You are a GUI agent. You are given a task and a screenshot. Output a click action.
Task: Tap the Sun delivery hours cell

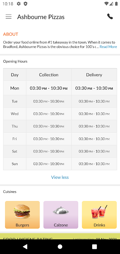coord(94,164)
